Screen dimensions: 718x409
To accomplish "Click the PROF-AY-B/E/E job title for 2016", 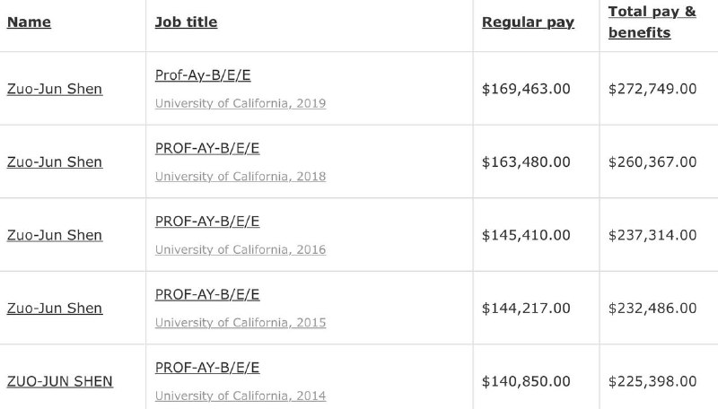I will pos(207,222).
